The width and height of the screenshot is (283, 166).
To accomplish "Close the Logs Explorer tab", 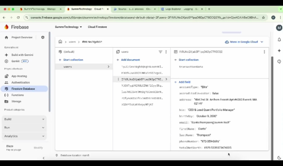I will click(x=202, y=9).
